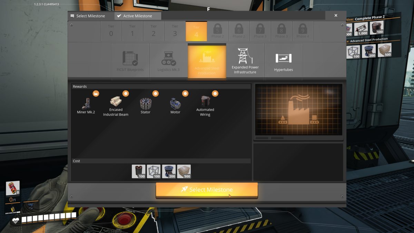The height and width of the screenshot is (233, 414).
Task: Click recipe badge above Stator
Action: click(x=156, y=94)
